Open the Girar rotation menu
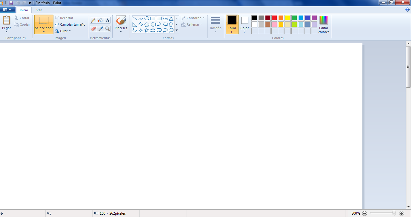 (63, 31)
